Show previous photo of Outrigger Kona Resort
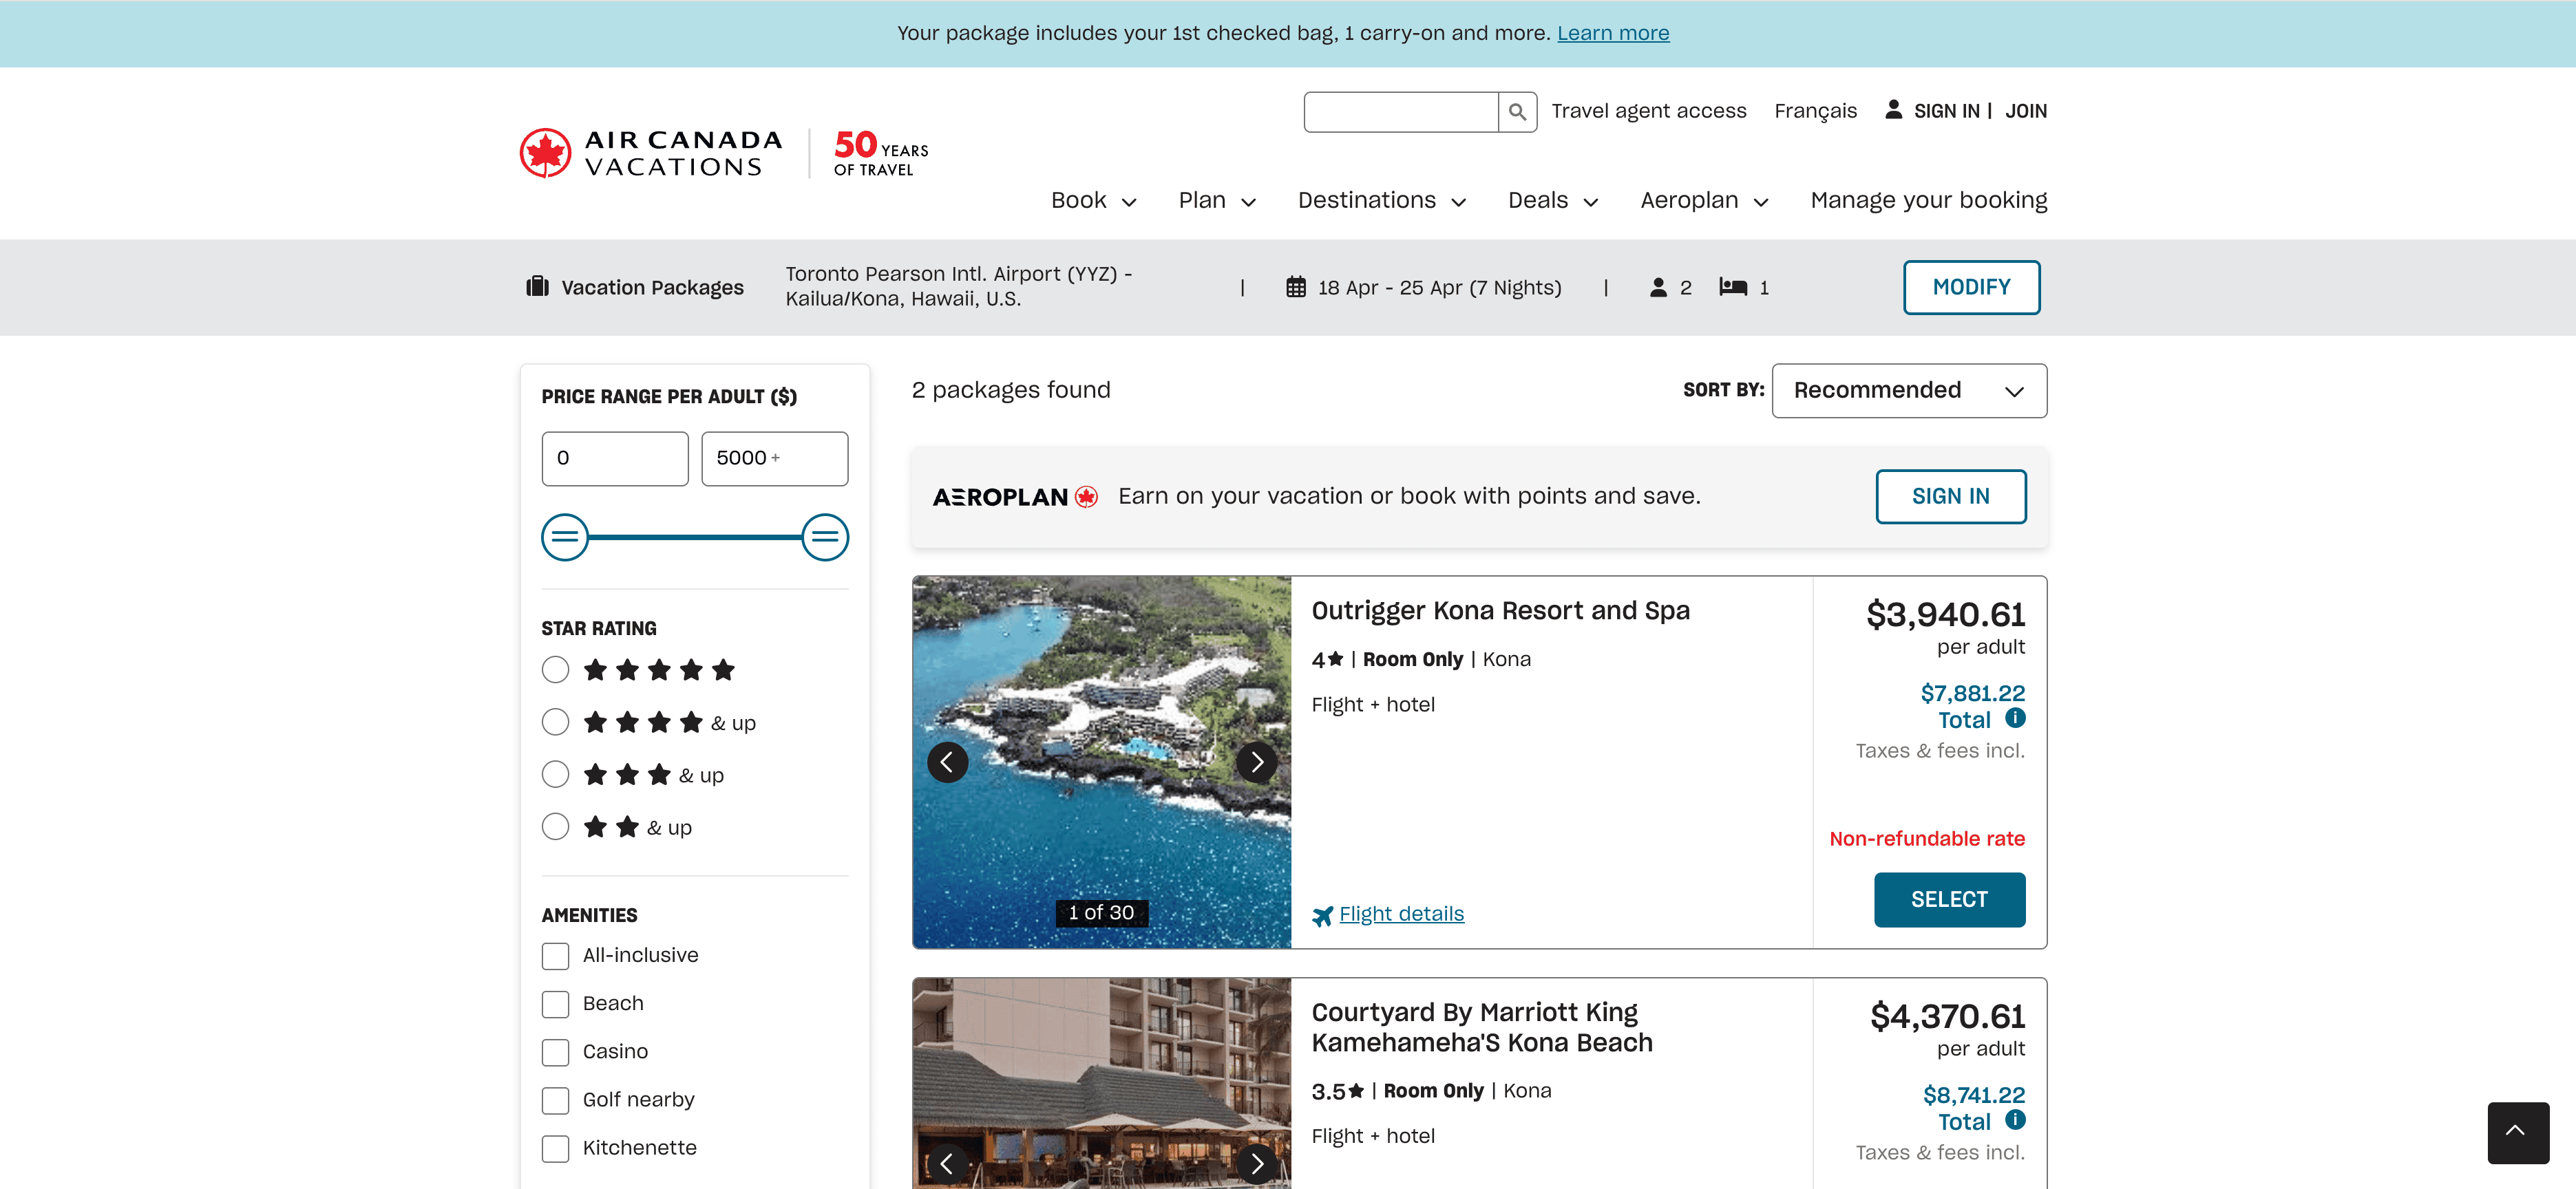Image resolution: width=2576 pixels, height=1189 pixels. coord(946,762)
